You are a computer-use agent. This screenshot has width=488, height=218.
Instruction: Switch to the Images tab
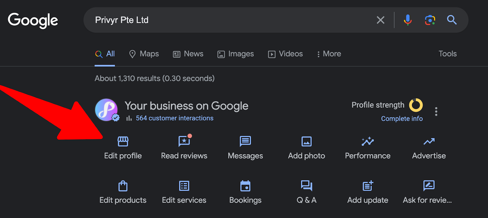tap(235, 54)
